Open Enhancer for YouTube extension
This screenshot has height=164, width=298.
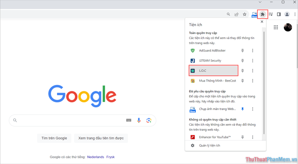pos(213,137)
